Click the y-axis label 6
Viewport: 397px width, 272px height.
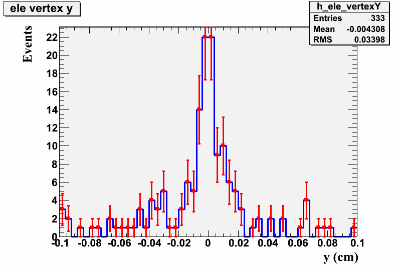tap(55, 182)
